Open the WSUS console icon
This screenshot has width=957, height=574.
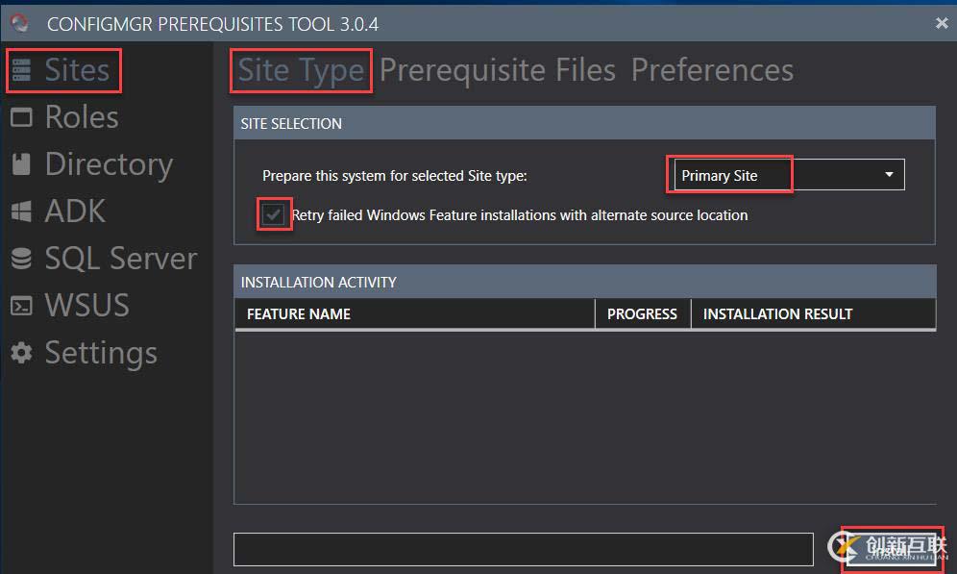[22, 306]
